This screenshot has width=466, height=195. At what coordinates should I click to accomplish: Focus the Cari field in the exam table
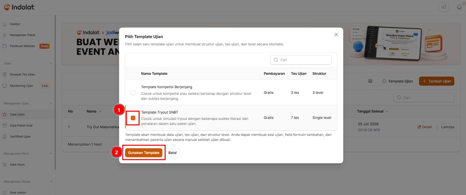pos(424,97)
